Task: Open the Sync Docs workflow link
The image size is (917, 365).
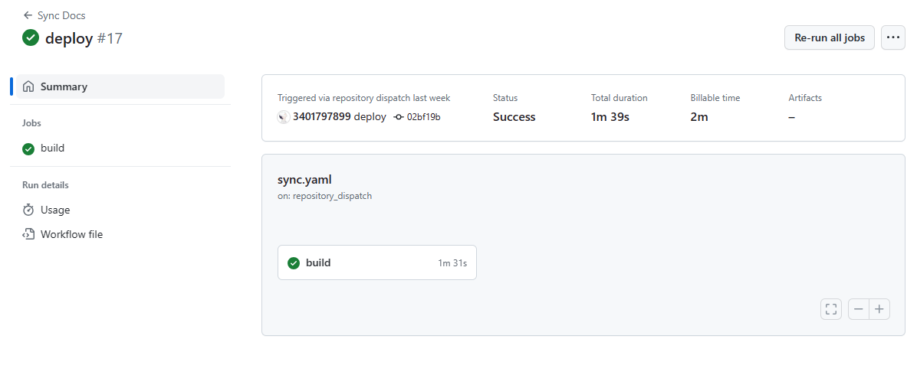Action: (x=61, y=15)
